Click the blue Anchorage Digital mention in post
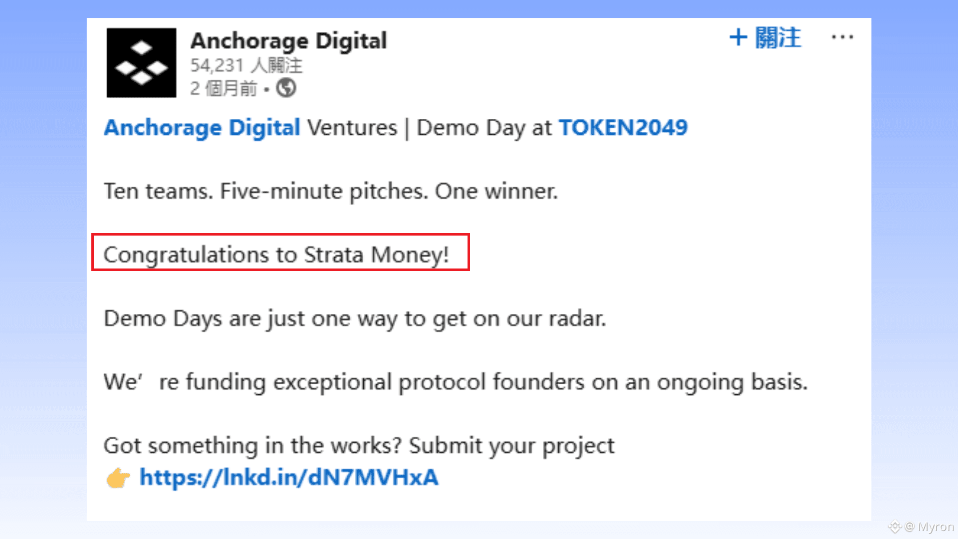Image resolution: width=958 pixels, height=539 pixels. coord(202,128)
